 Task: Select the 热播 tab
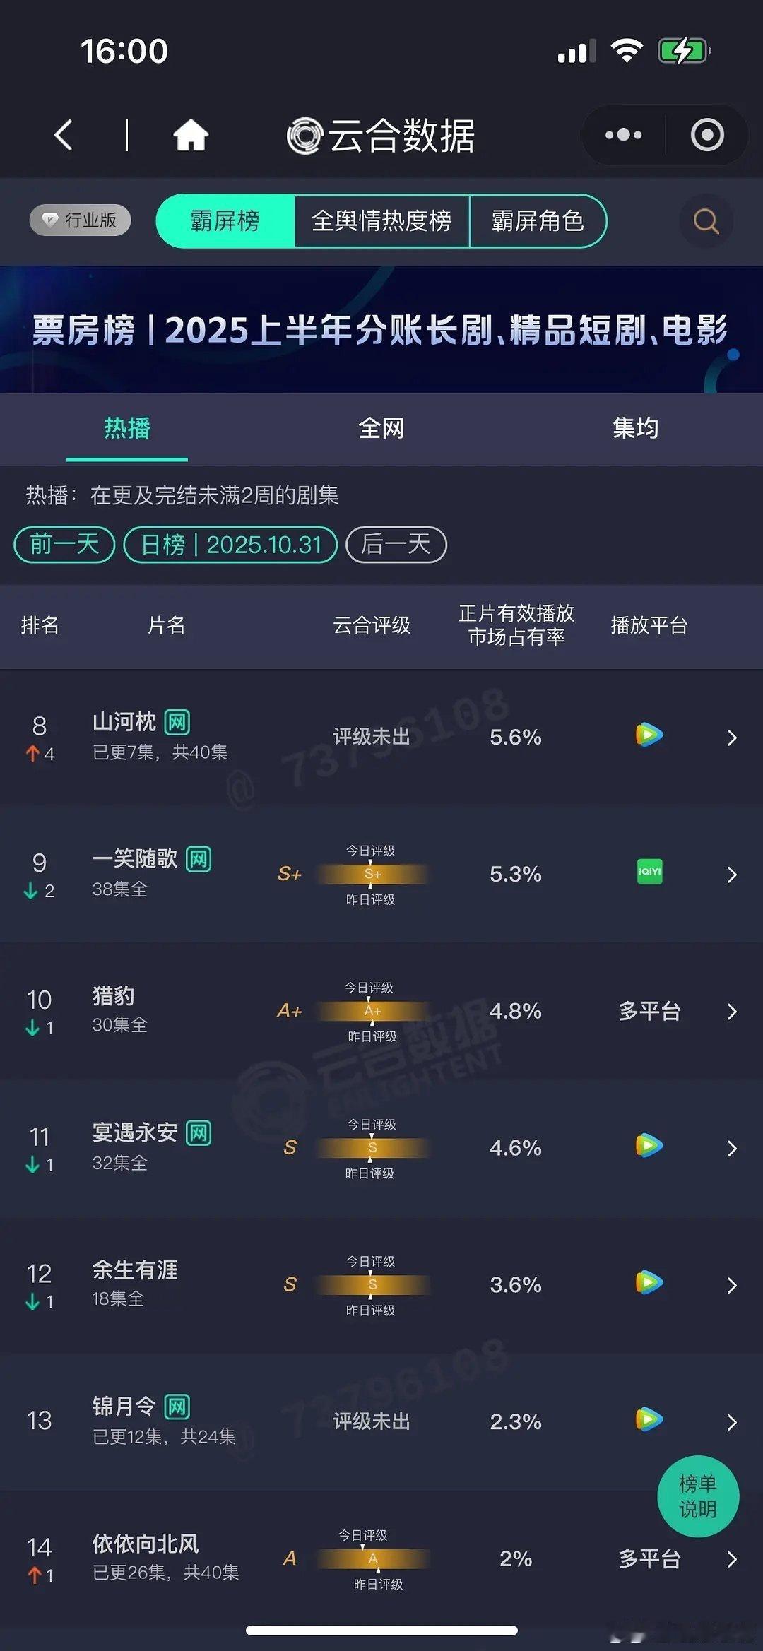(x=126, y=428)
